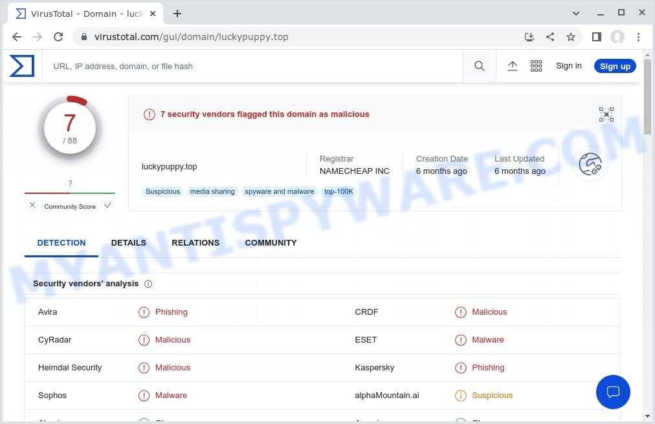Image resolution: width=655 pixels, height=424 pixels.
Task: Click the top-100K tag
Action: [339, 191]
